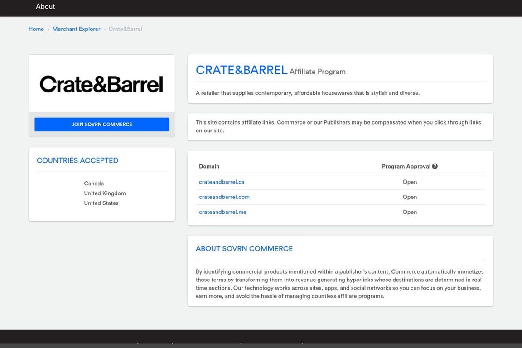The width and height of the screenshot is (522, 348).
Task: Click the Program Approval column header
Action: 406,166
